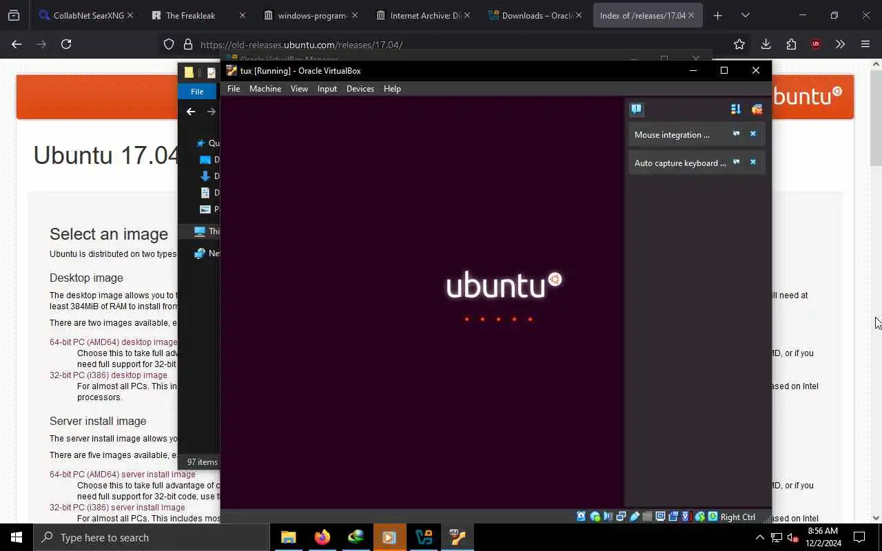882x551 pixels.
Task: Switch to the Internet Archive browser tab
Action: point(422,15)
